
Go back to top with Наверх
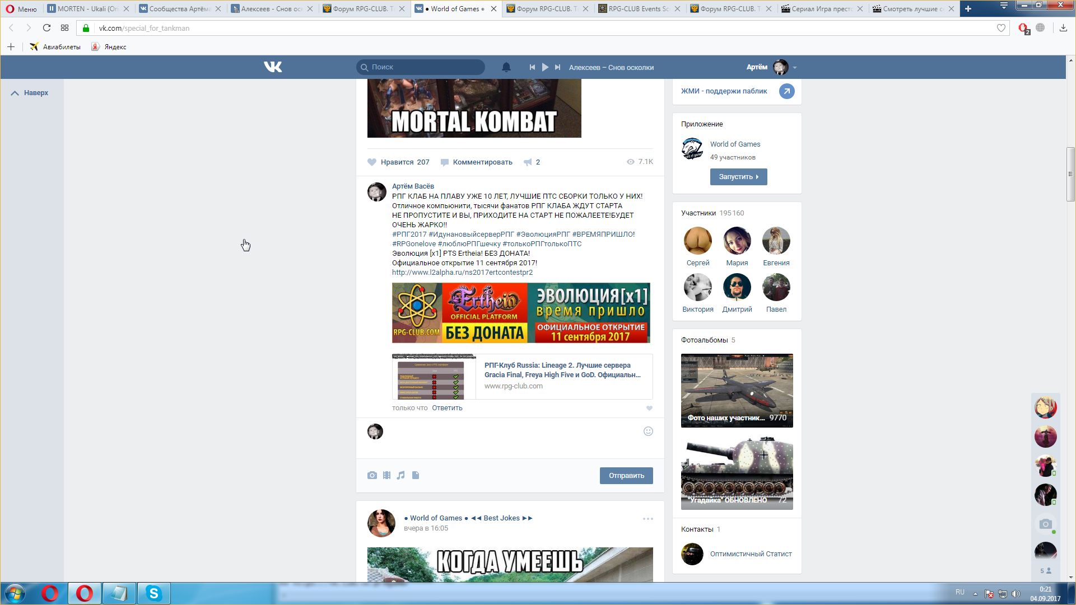coord(30,93)
